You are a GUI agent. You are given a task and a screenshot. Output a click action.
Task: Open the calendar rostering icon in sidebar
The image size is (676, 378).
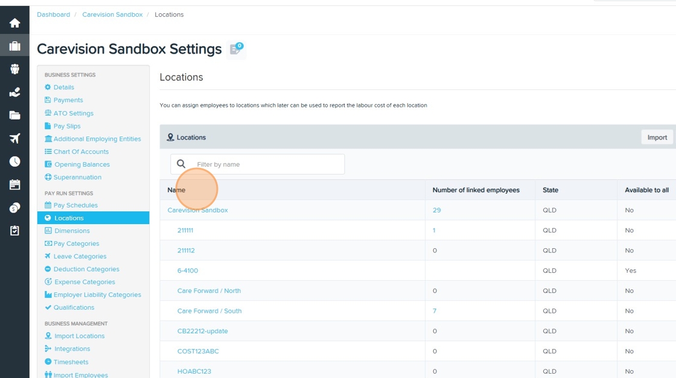14,185
